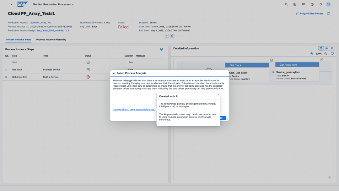Zoom out on the process diagram

click(326, 54)
